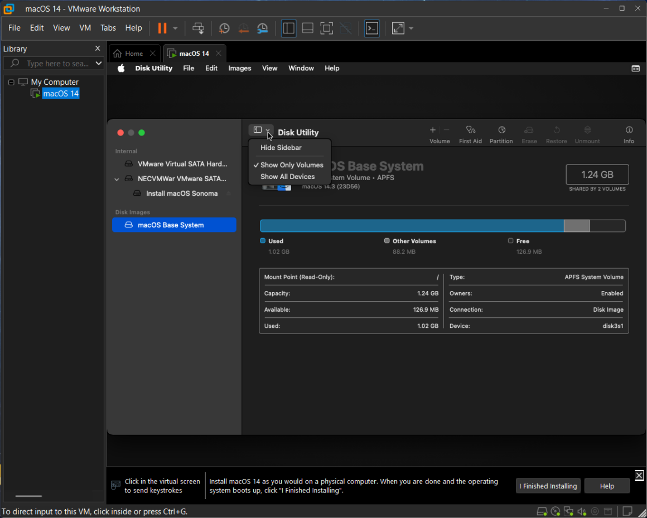Eject Install macOS Sonoma volume icon

tap(229, 193)
